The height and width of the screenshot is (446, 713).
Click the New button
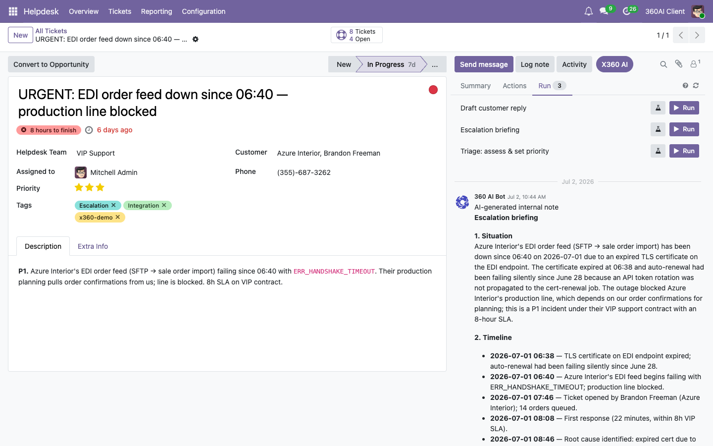pyautogui.click(x=21, y=35)
